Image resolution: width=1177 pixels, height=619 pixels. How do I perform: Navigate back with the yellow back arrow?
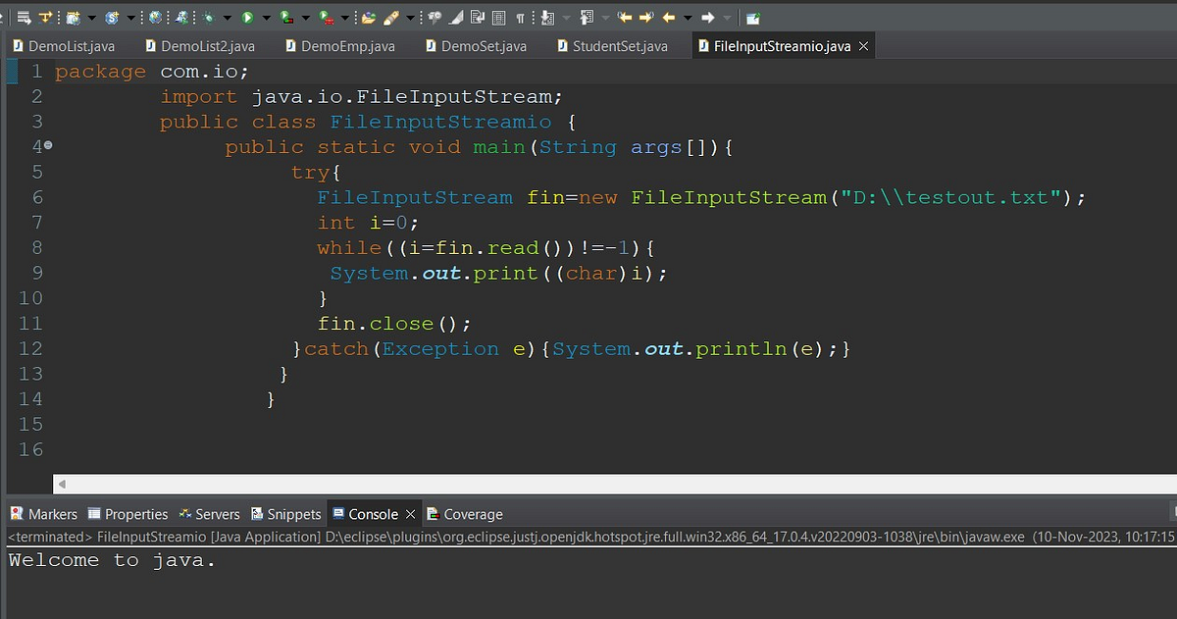tap(668, 17)
